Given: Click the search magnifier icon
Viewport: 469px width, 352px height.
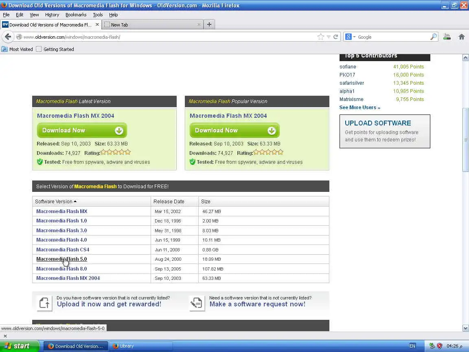Looking at the screenshot, I should 434,37.
